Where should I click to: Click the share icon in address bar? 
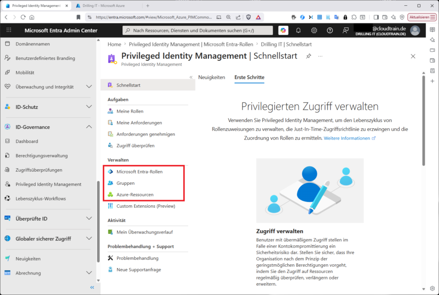(x=238, y=17)
